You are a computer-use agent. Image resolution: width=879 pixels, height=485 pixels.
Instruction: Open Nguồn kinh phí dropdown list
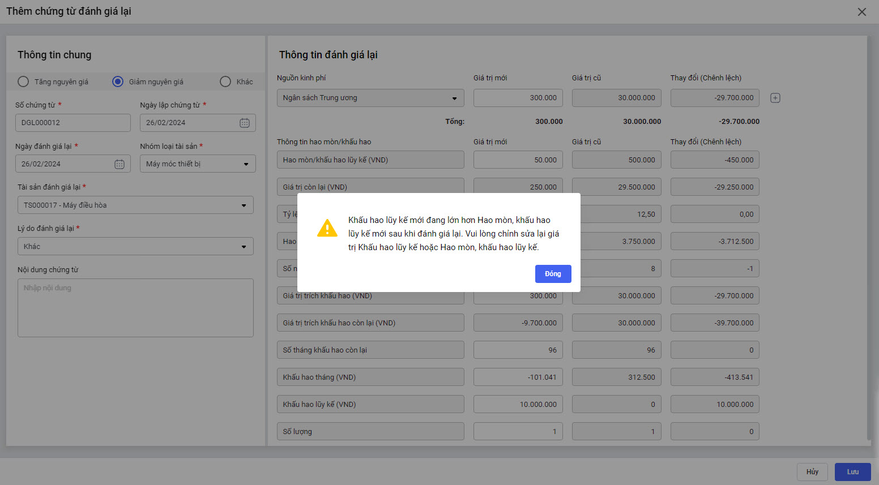point(454,98)
